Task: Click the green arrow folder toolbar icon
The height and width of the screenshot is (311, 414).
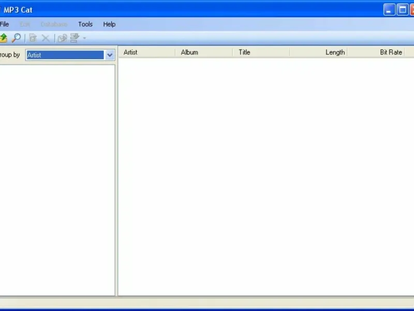Action: [x=4, y=38]
